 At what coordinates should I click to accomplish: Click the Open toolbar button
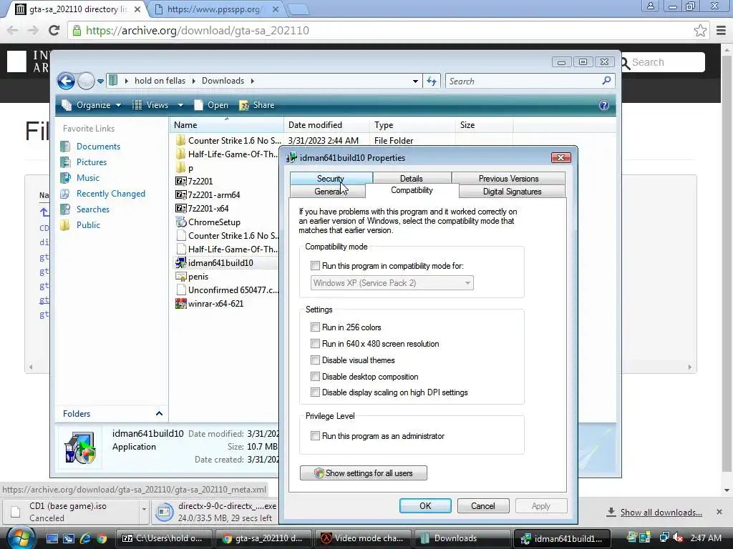tap(211, 105)
